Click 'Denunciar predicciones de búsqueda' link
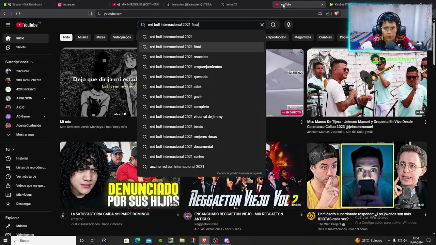The image size is (436, 245). tap(239, 173)
